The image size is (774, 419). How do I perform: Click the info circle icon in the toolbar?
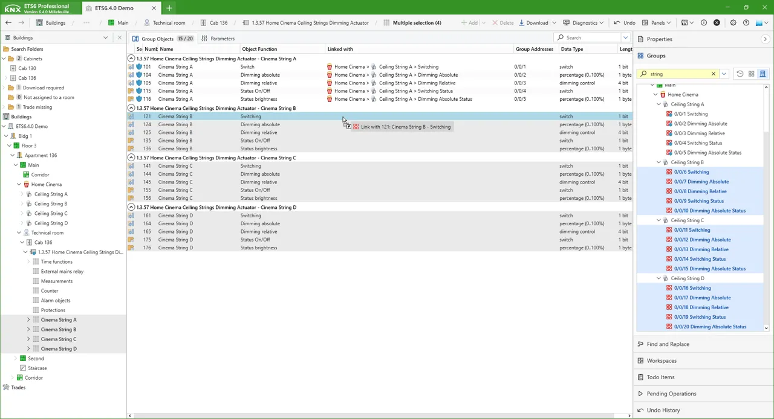click(704, 23)
